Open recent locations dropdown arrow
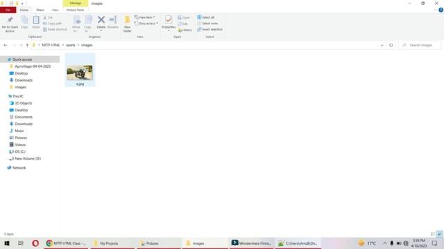This screenshot has height=249, width=444. point(21,45)
